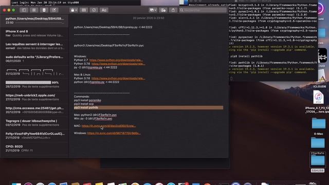Click the 'Commands:' heading in the note
This screenshot has height=185, width=329.
pyautogui.click(x=82, y=97)
